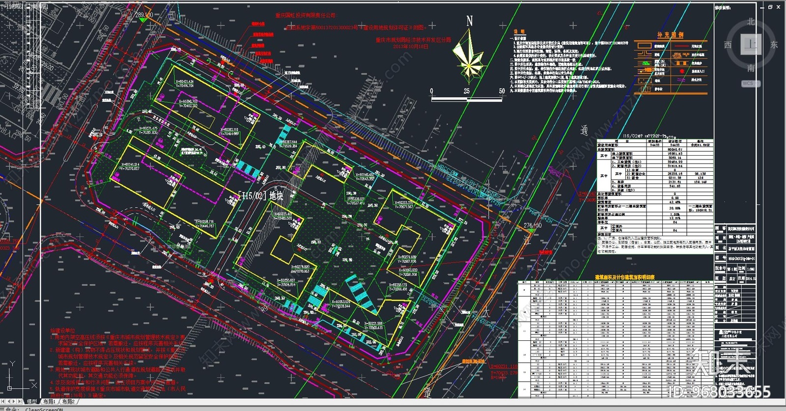Switch to the 布局1 tab
This screenshot has width=786, height=411.
(50, 402)
